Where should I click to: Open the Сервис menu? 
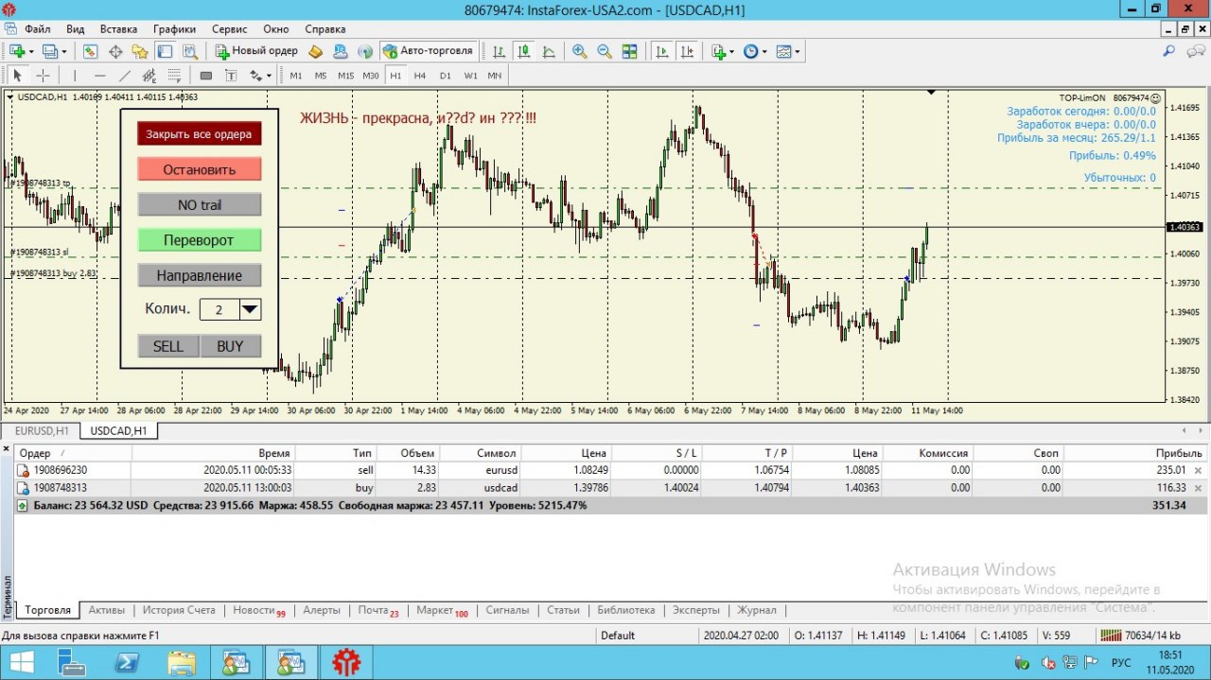(x=229, y=29)
